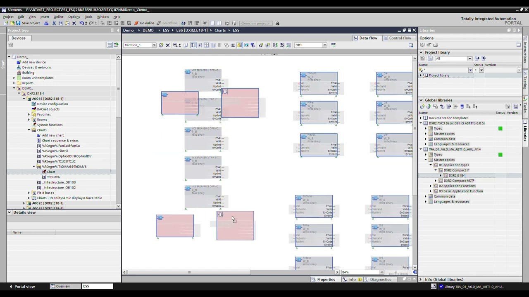Click the open project folder icon

click(12, 23)
